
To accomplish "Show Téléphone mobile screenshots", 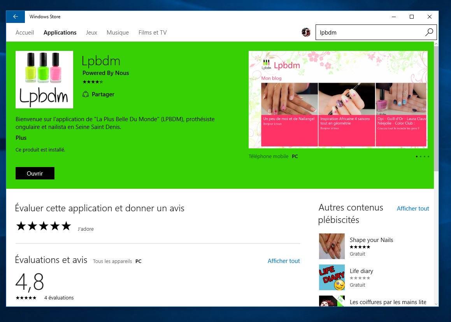I will click(268, 156).
